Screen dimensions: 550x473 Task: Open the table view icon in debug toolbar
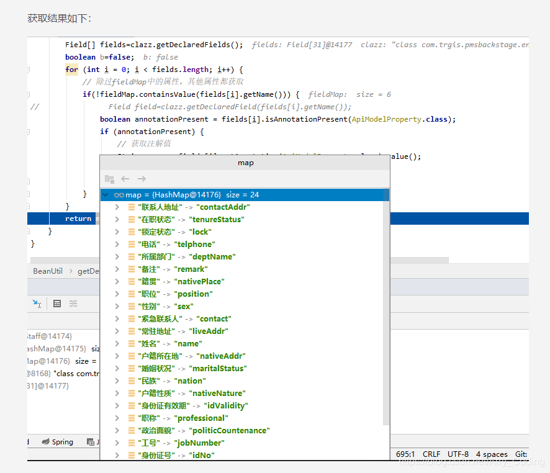(x=57, y=304)
